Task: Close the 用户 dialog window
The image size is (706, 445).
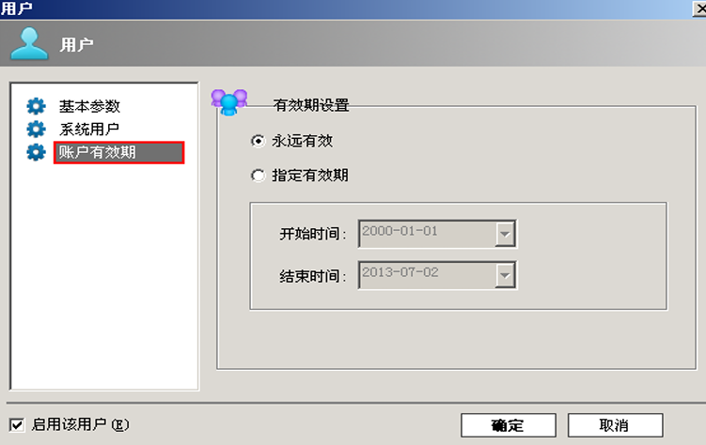Action: pyautogui.click(x=700, y=8)
